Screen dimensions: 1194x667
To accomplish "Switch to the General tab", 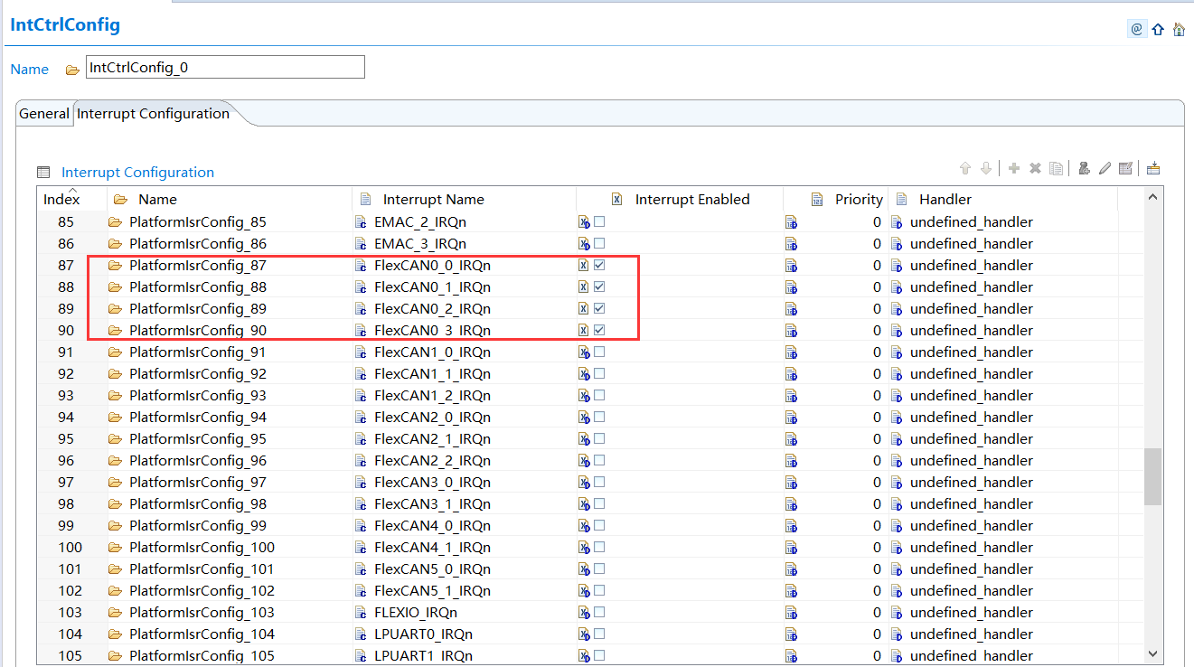I will (x=44, y=114).
